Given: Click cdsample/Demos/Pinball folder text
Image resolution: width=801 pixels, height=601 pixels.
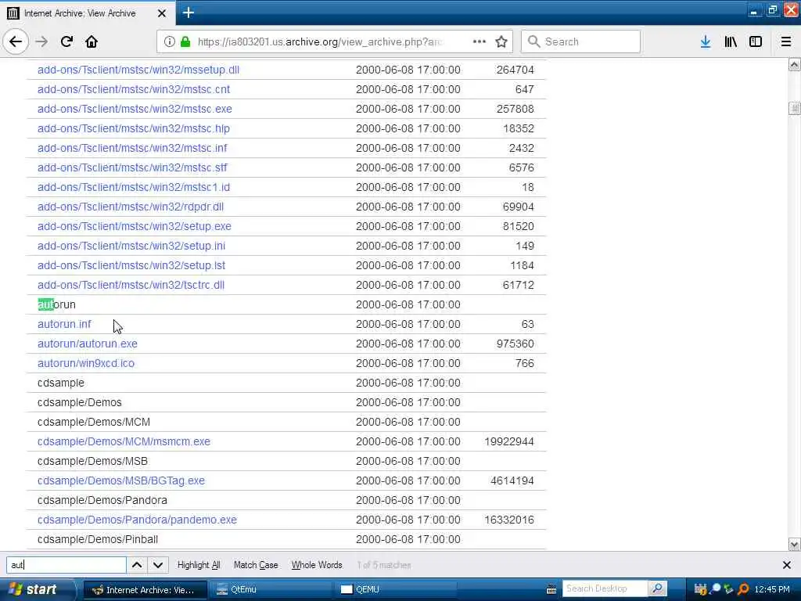Looking at the screenshot, I should pyautogui.click(x=98, y=539).
